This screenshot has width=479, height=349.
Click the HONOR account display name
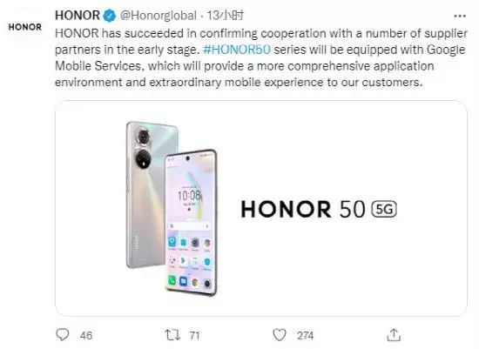[78, 16]
